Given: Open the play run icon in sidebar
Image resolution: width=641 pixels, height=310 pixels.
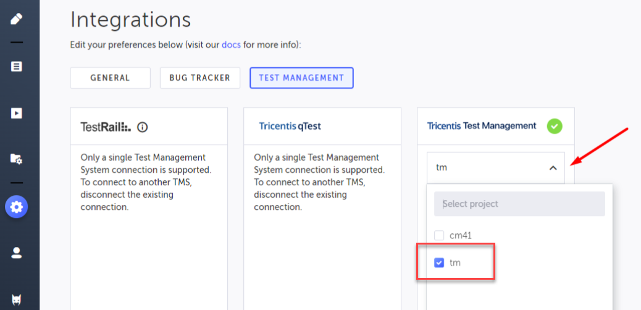Looking at the screenshot, I should pyautogui.click(x=17, y=113).
